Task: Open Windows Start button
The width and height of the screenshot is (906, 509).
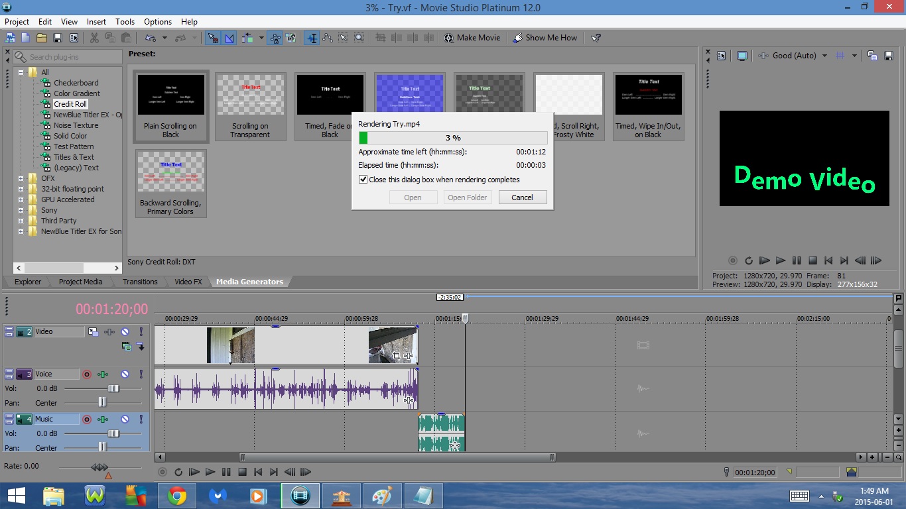Action: pyautogui.click(x=17, y=496)
